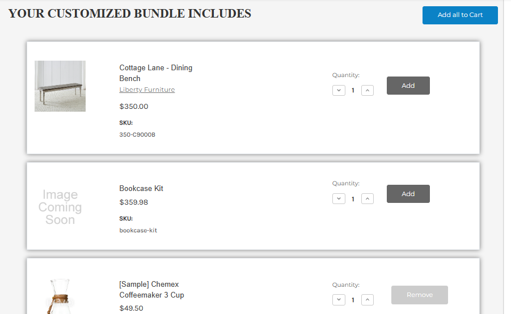Select the Bookcase Kit quantity value field
Screen dimensions: 511x314
pyautogui.click(x=353, y=199)
